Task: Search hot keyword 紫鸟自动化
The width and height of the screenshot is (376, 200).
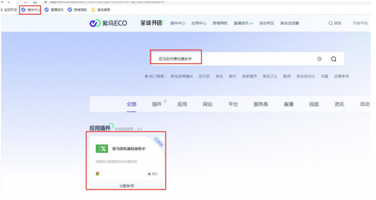Action: point(306,76)
